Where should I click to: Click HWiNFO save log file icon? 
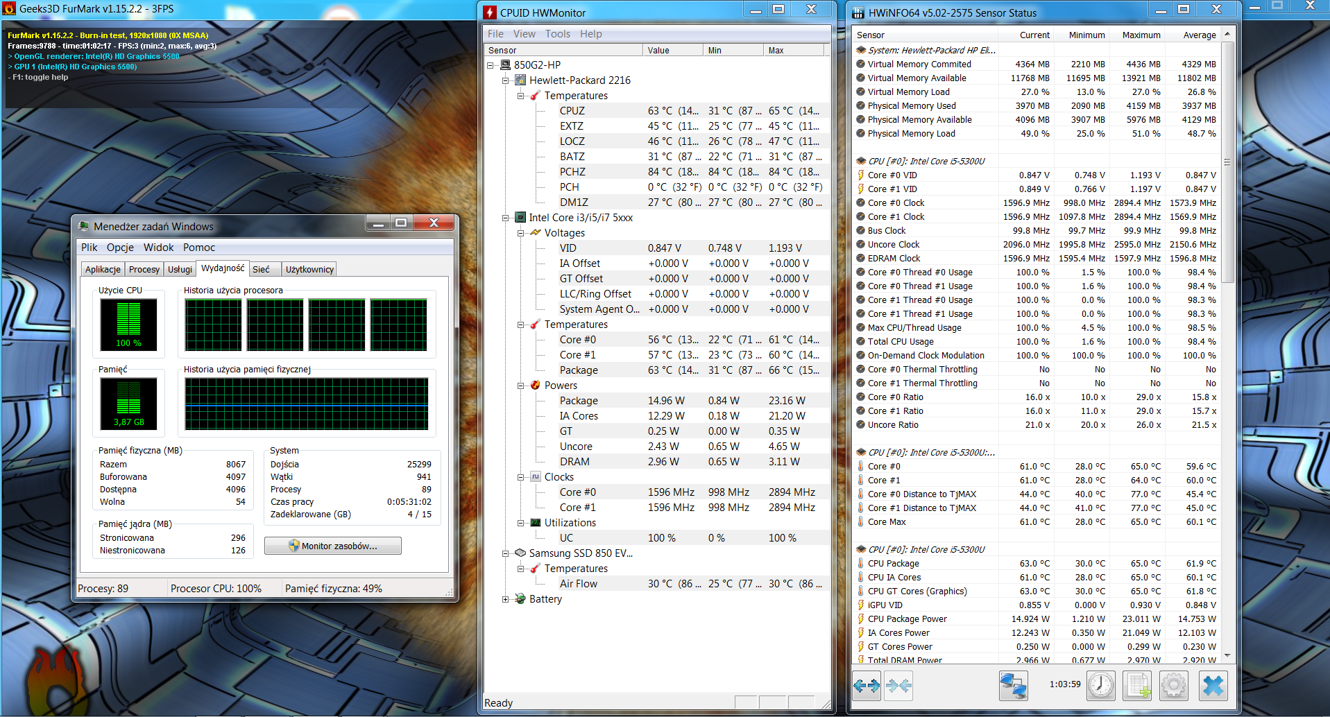tap(1138, 685)
